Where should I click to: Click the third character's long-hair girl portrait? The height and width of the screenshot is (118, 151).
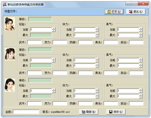point(10,85)
